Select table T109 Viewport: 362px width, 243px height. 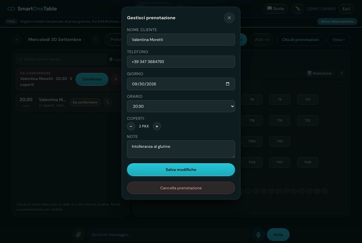pyautogui.click(x=308, y=162)
